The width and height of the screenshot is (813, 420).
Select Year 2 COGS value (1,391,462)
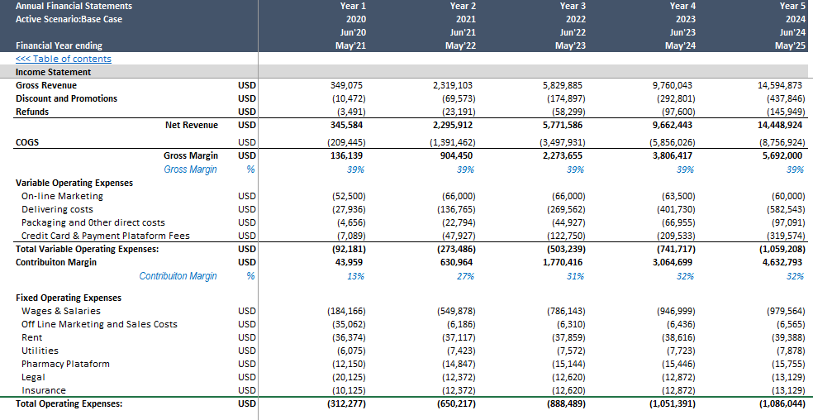(453, 141)
